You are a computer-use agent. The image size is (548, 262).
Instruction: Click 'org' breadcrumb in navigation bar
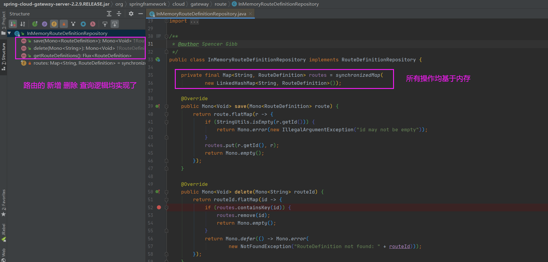(119, 4)
